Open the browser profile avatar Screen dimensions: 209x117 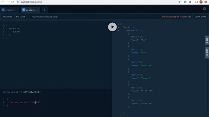tap(201, 2)
